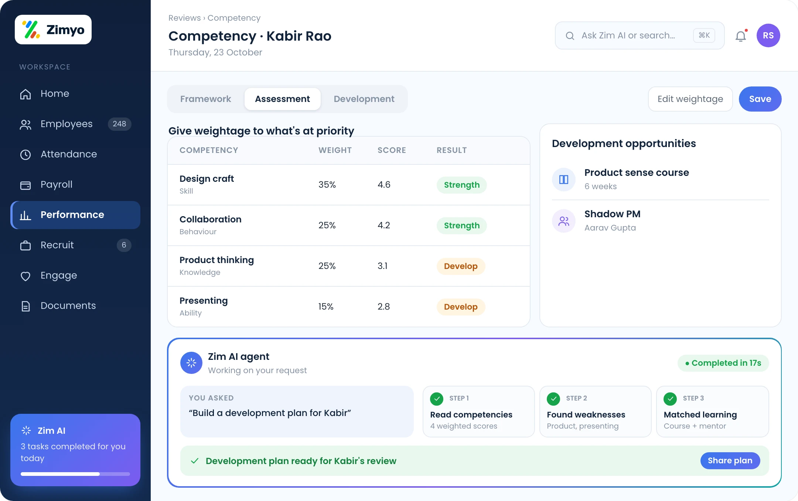
Task: Click Step 2 green check icon
Action: pos(553,399)
